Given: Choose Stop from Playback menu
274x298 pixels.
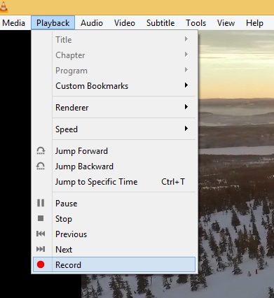Looking at the screenshot, I should pos(114,219).
